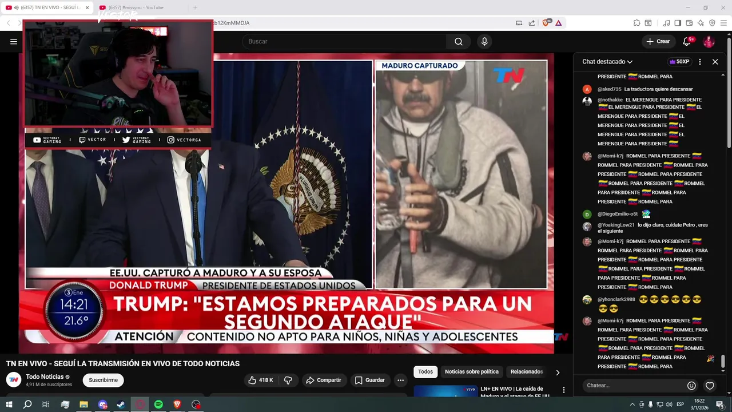Open Spotify from the taskbar

point(158,405)
